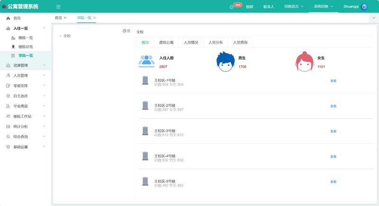Close the 学院一览 tab
This screenshot has height=206, width=379.
[x=95, y=18]
